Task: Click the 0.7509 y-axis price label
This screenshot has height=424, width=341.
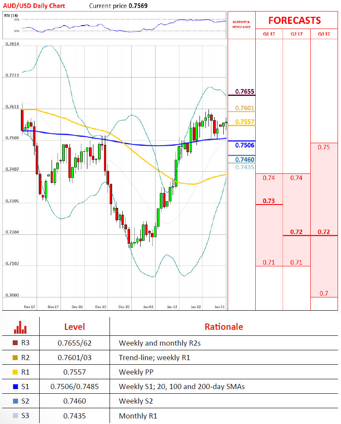Action: click(x=12, y=138)
